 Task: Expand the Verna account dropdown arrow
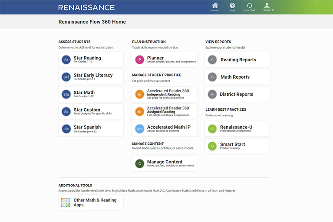pyautogui.click(x=273, y=10)
